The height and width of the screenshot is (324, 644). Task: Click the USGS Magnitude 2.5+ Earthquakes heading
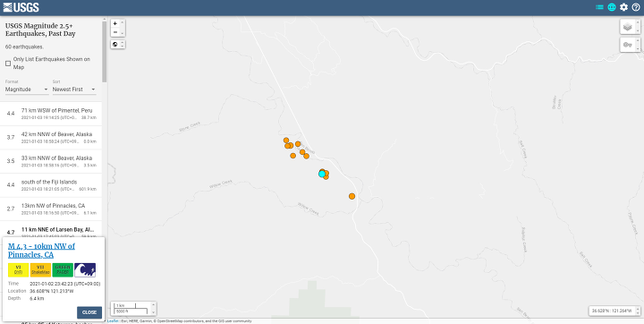pos(40,30)
